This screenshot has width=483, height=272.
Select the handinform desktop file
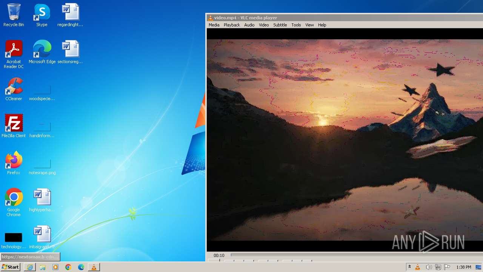coord(42,130)
